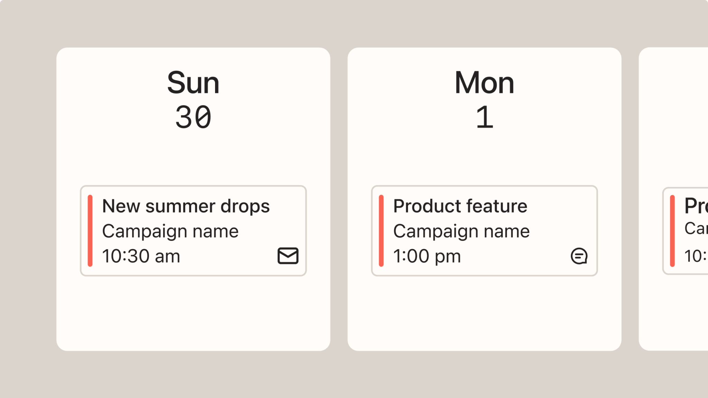Click the red bar on the cut-off card
This screenshot has width=708, height=398.
(x=672, y=231)
